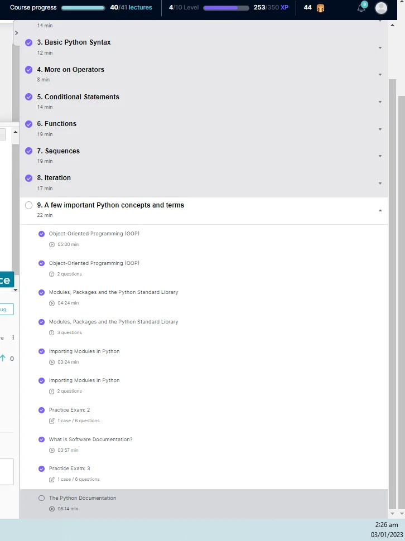Viewport: 405px width, 541px height.
Task: Toggle the checkmark for 6. Functions
Action: 29,124
